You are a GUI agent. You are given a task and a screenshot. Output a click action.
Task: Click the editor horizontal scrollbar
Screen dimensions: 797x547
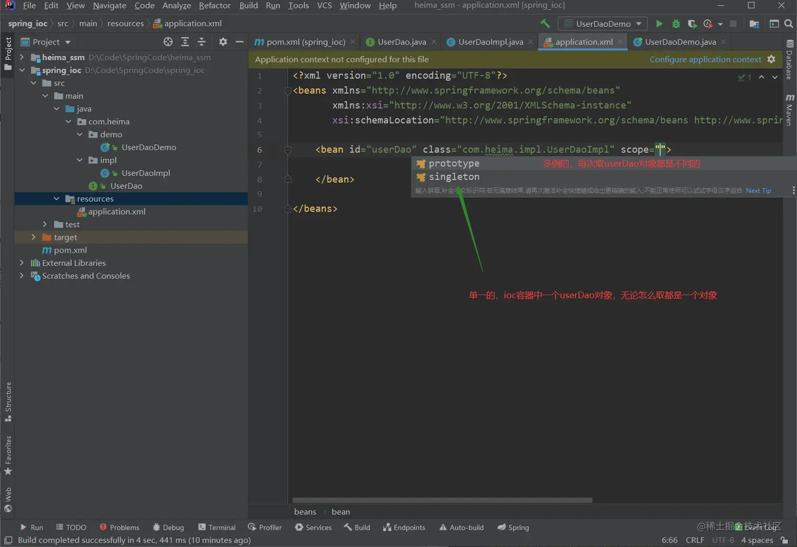[442, 500]
